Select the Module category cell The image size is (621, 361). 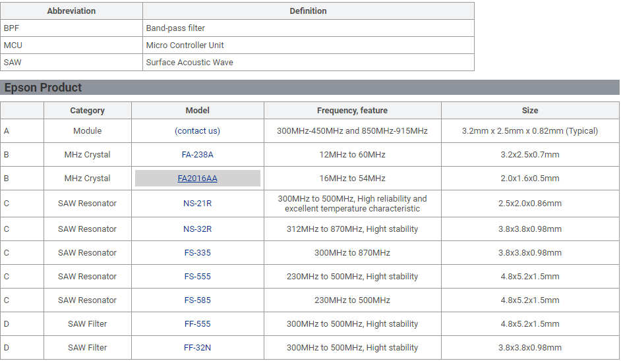tap(87, 131)
